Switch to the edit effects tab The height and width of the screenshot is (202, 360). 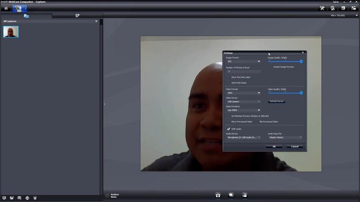78,16
